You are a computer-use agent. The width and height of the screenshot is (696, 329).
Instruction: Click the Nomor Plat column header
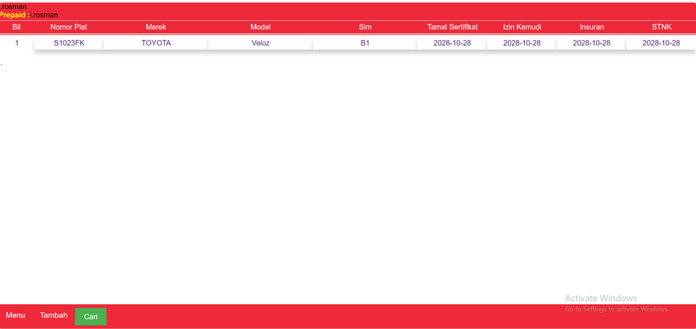point(69,27)
